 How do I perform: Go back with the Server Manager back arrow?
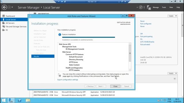4,7
